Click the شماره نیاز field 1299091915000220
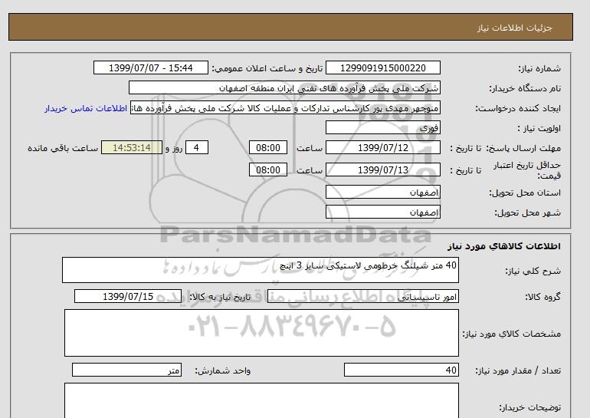This screenshot has height=418, width=590. [x=382, y=67]
